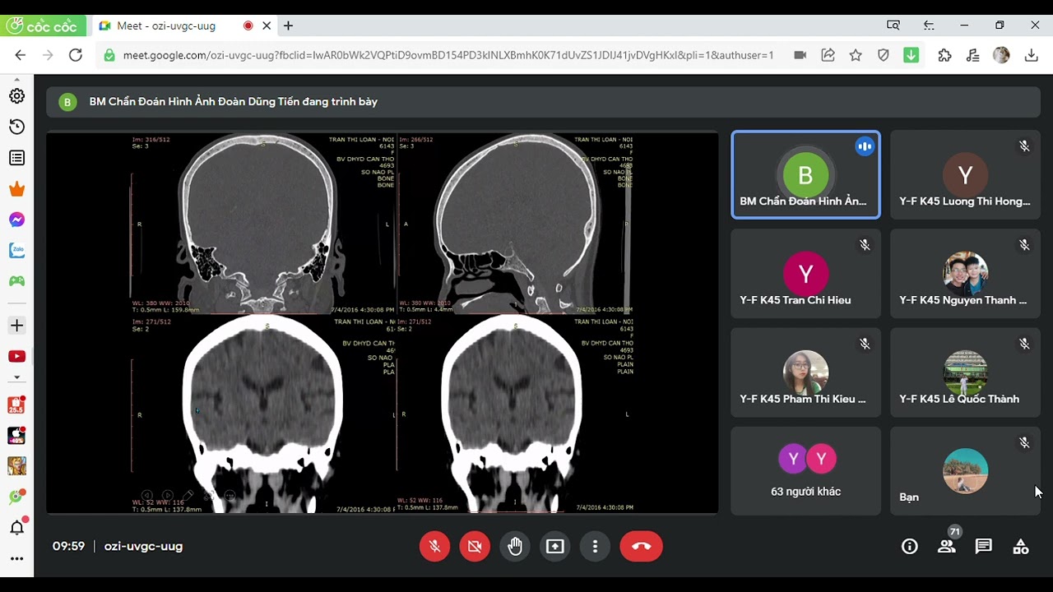Click the meeting clock showing 09:59
This screenshot has width=1053, height=592.
point(68,546)
